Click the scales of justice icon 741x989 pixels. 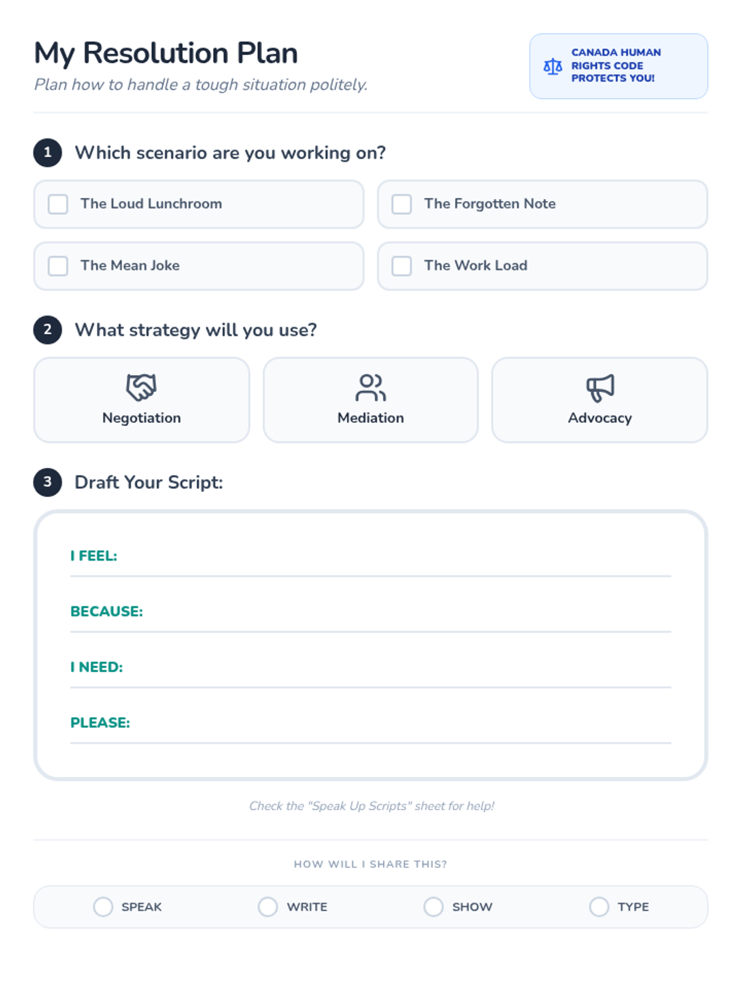point(553,66)
